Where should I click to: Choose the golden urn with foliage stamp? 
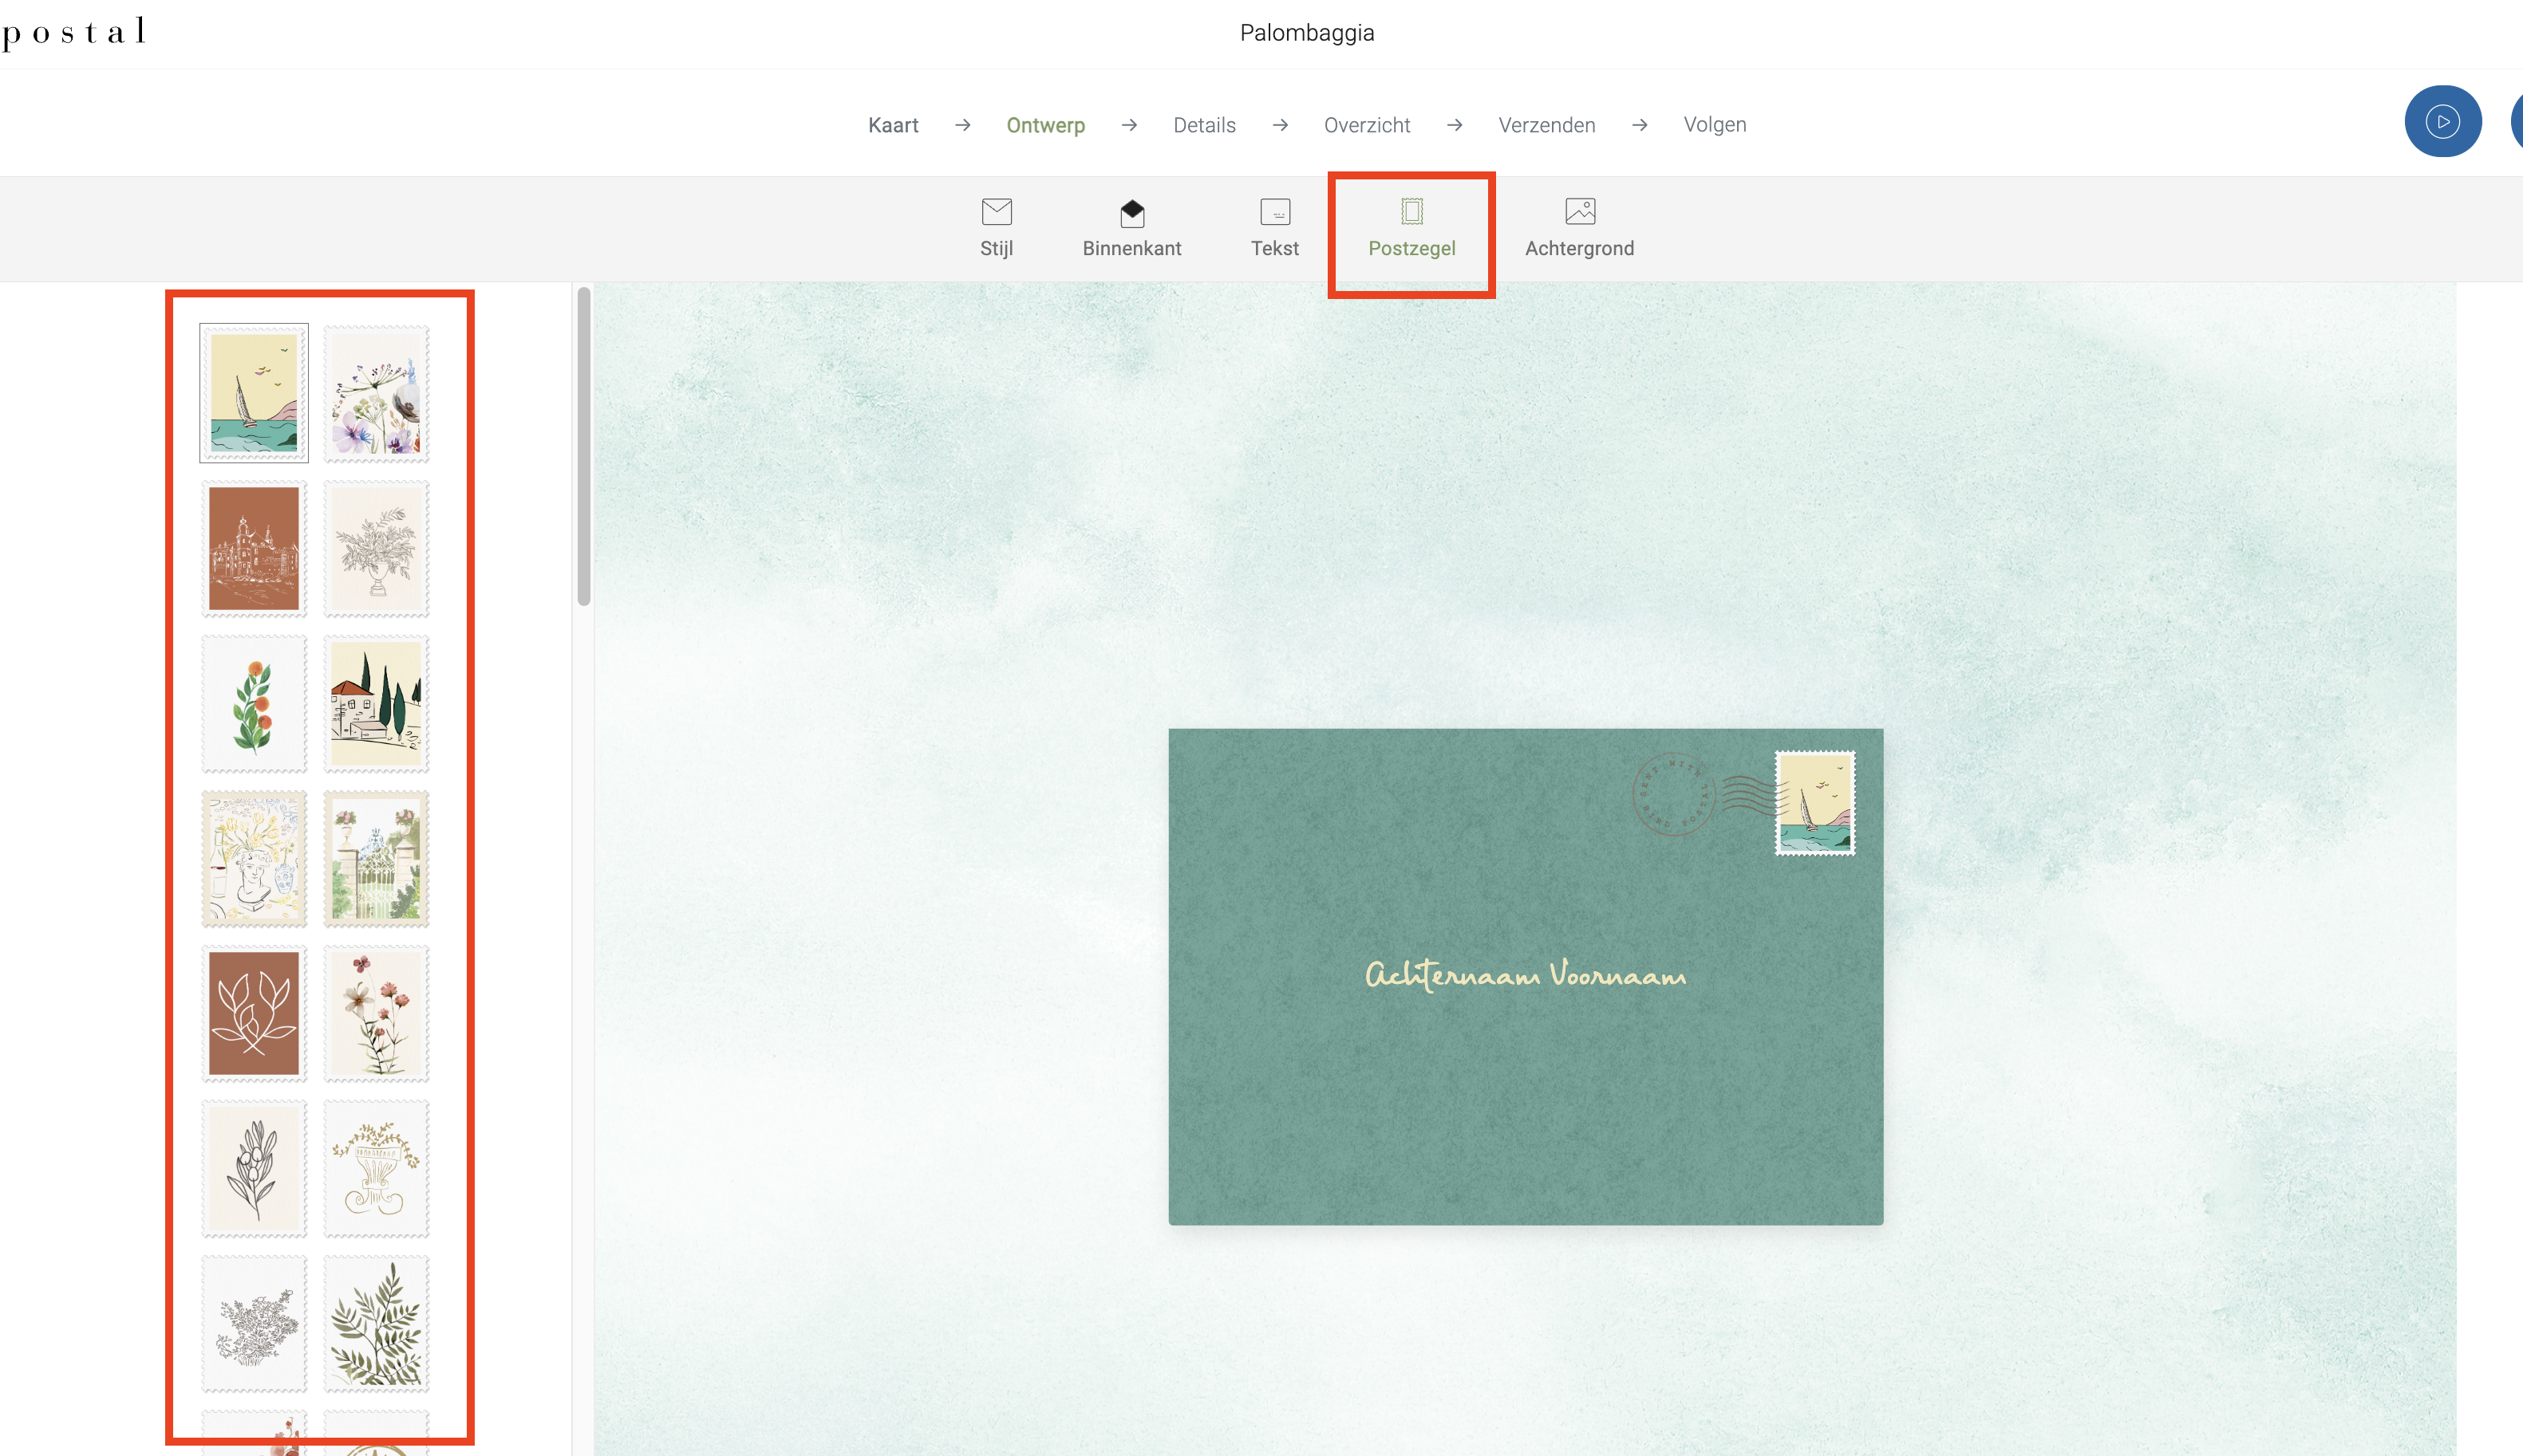(x=376, y=1169)
